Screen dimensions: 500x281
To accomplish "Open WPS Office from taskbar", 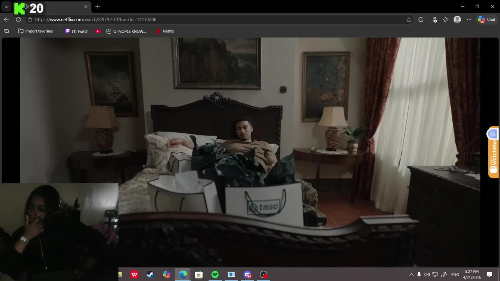I will [134, 275].
